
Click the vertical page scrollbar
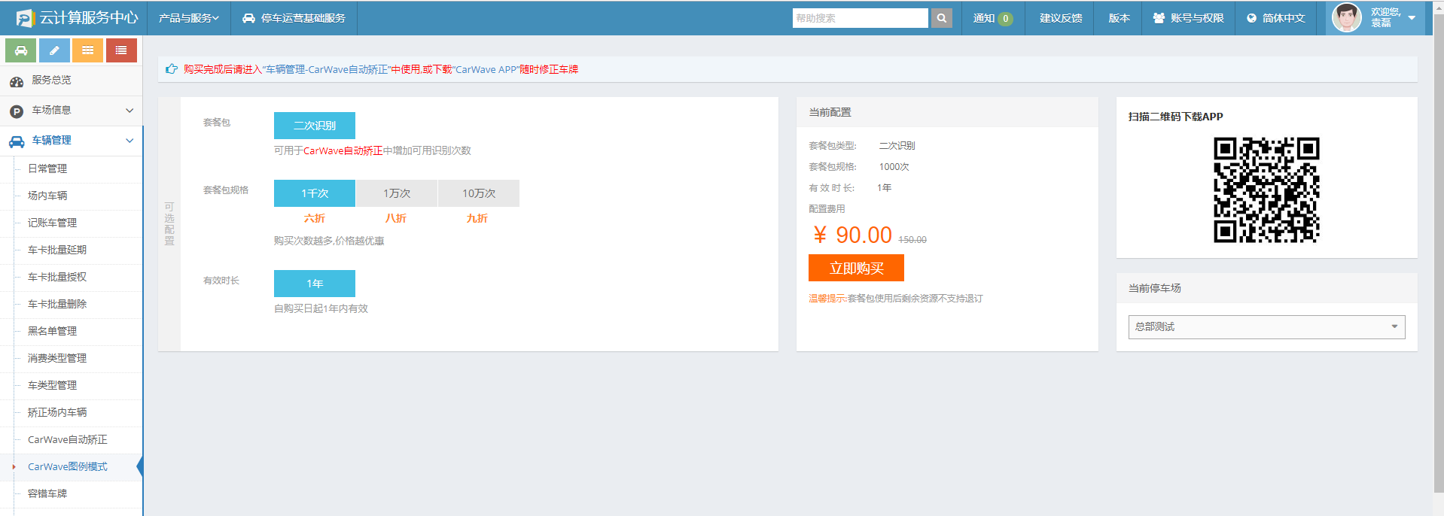[x=1438, y=256]
